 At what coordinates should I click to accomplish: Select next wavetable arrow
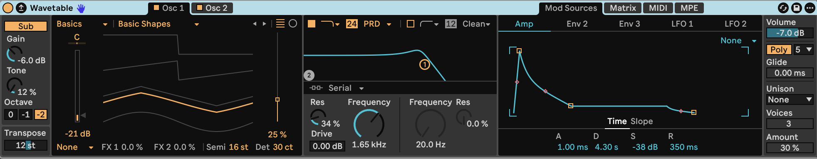264,24
